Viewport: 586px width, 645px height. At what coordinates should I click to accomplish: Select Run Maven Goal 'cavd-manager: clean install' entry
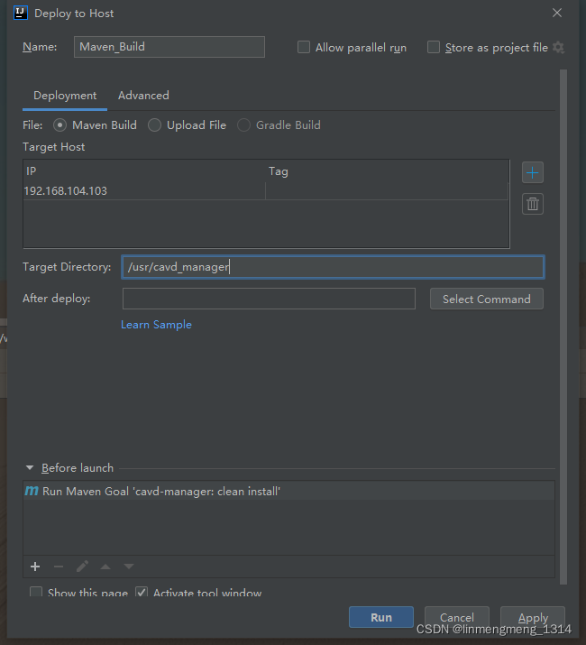(x=288, y=491)
